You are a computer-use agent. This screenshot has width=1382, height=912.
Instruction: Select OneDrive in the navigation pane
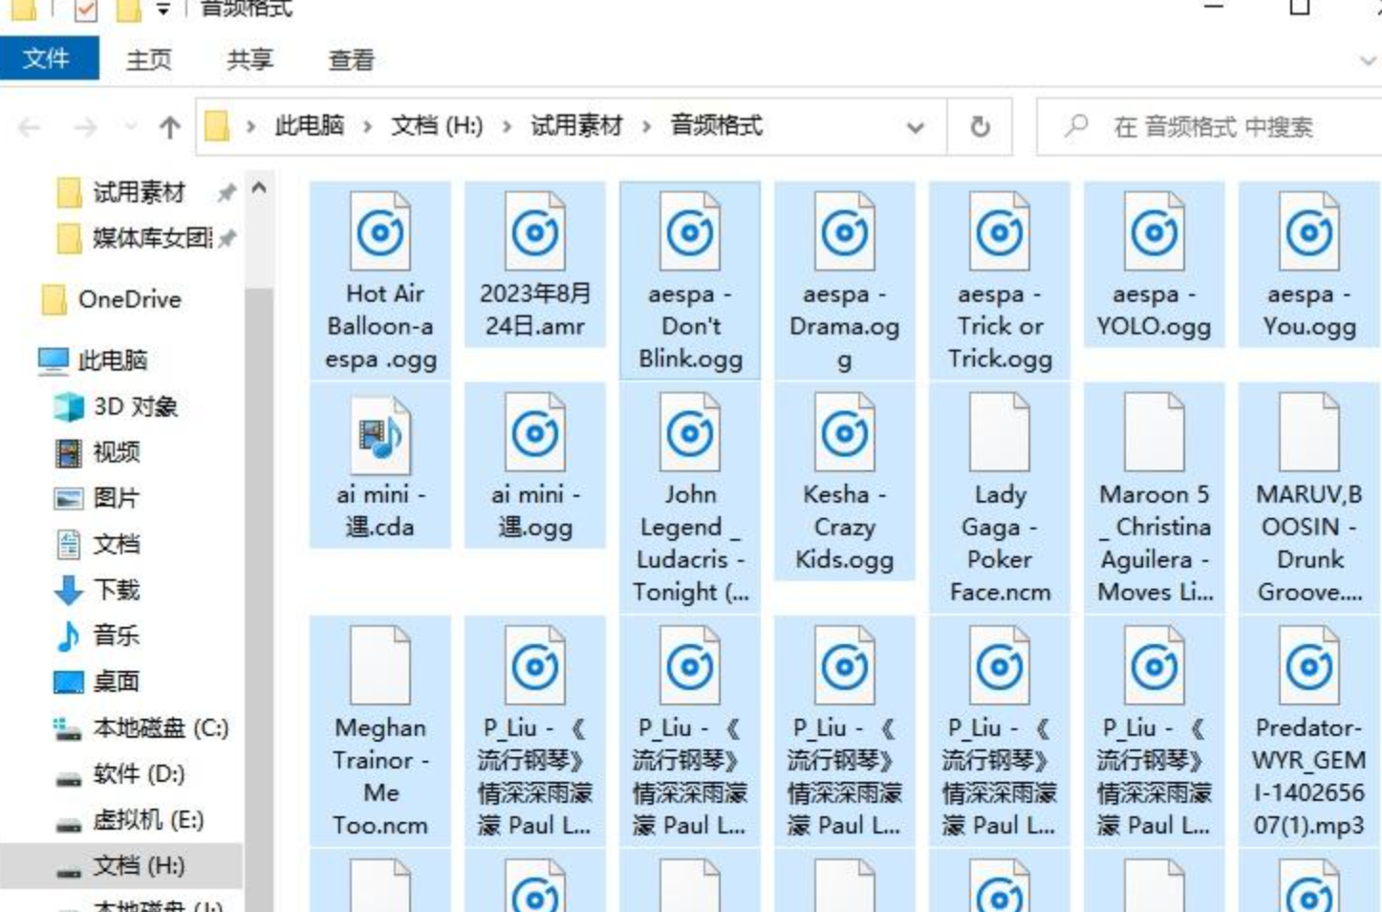click(129, 299)
